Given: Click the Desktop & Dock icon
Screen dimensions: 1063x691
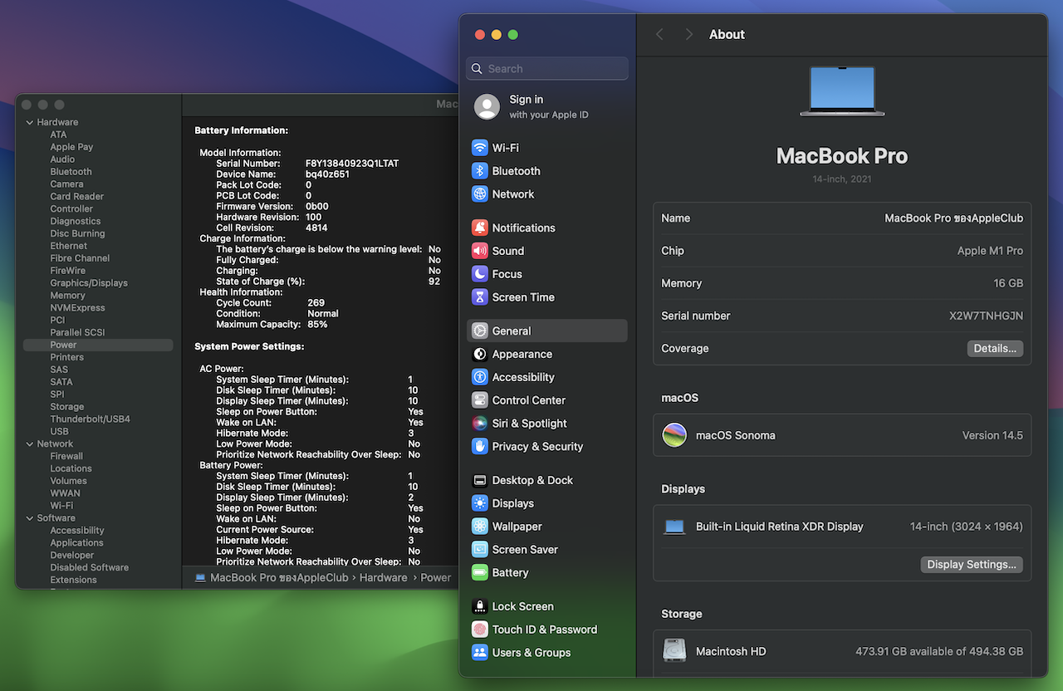Looking at the screenshot, I should tap(480, 480).
